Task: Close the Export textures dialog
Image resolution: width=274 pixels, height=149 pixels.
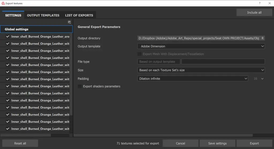Action: (x=270, y=3)
